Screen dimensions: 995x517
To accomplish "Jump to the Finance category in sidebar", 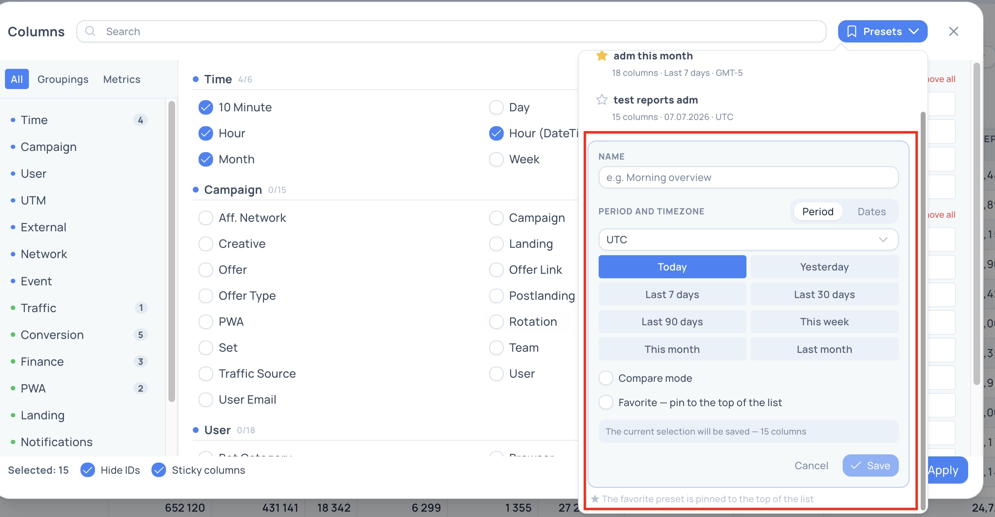I will (42, 362).
